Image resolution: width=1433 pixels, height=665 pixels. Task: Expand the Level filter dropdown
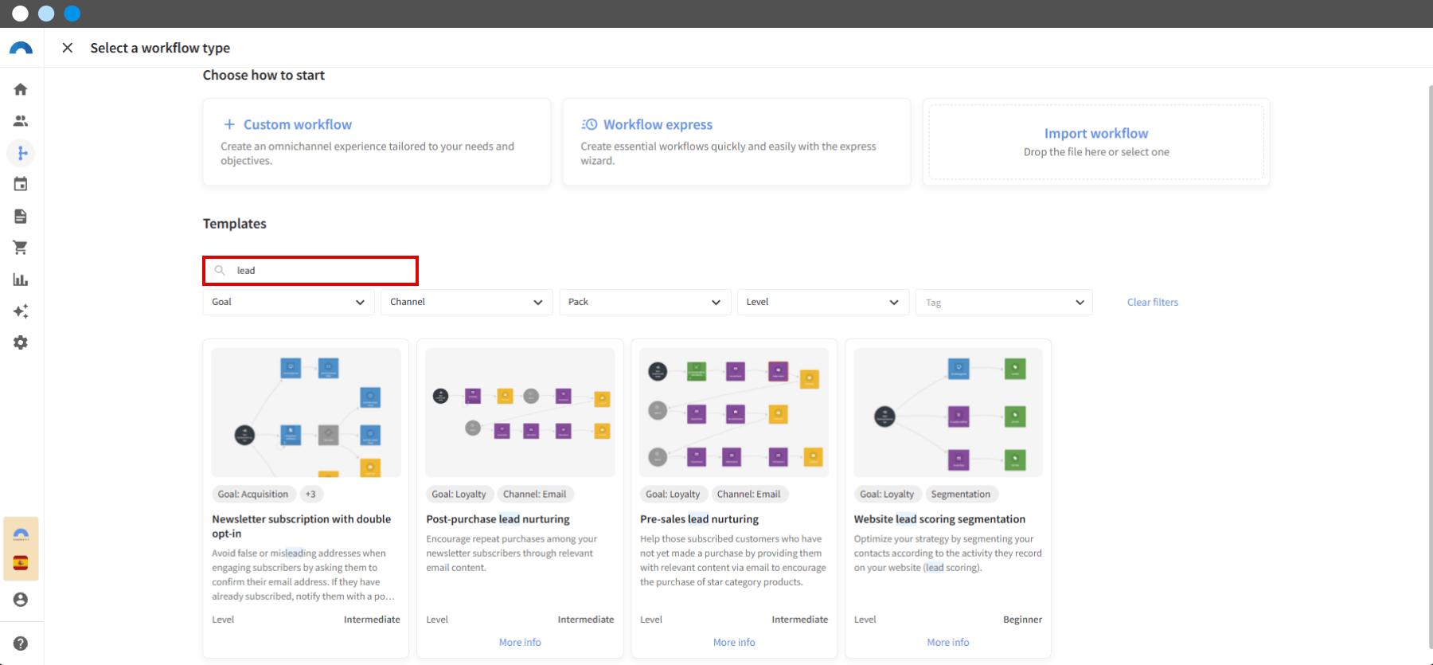823,302
